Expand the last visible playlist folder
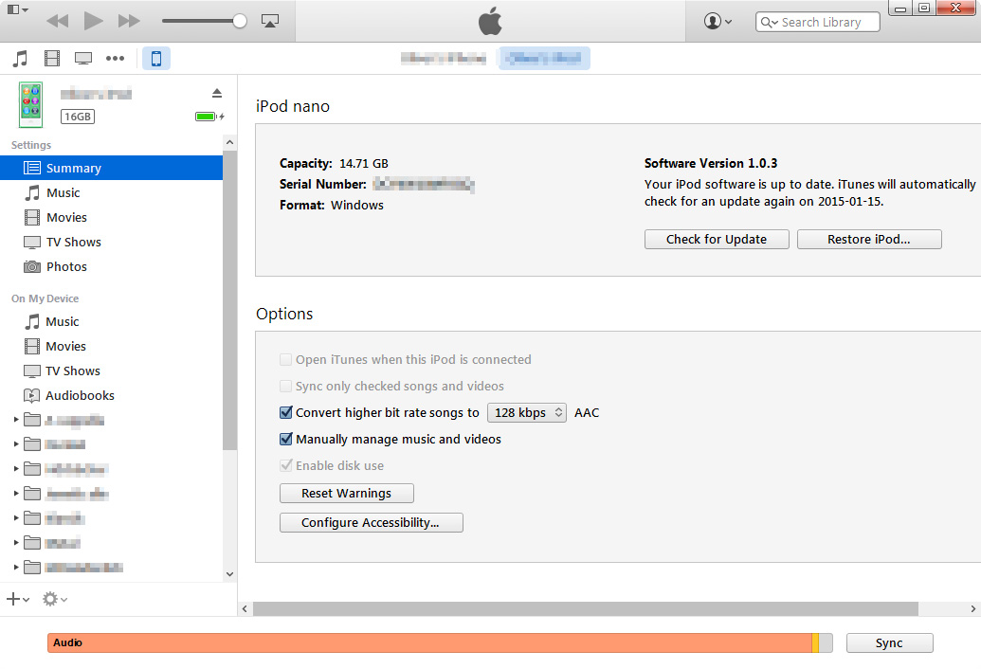The width and height of the screenshot is (981, 669). pos(16,567)
